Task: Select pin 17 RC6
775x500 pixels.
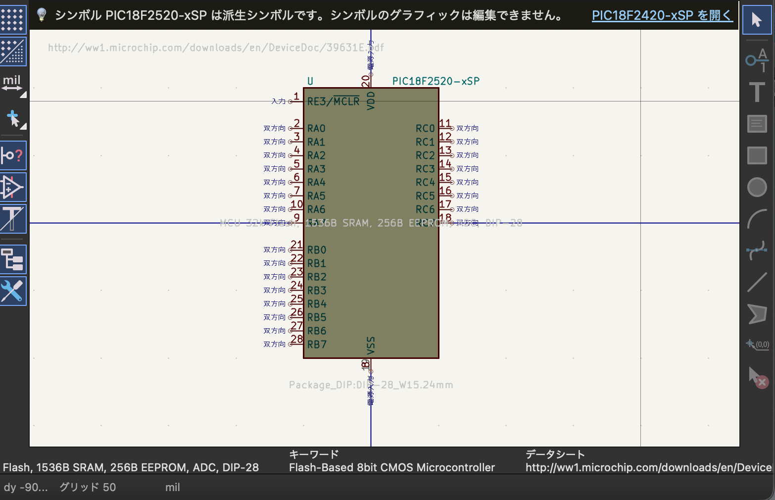Action: [x=445, y=209]
